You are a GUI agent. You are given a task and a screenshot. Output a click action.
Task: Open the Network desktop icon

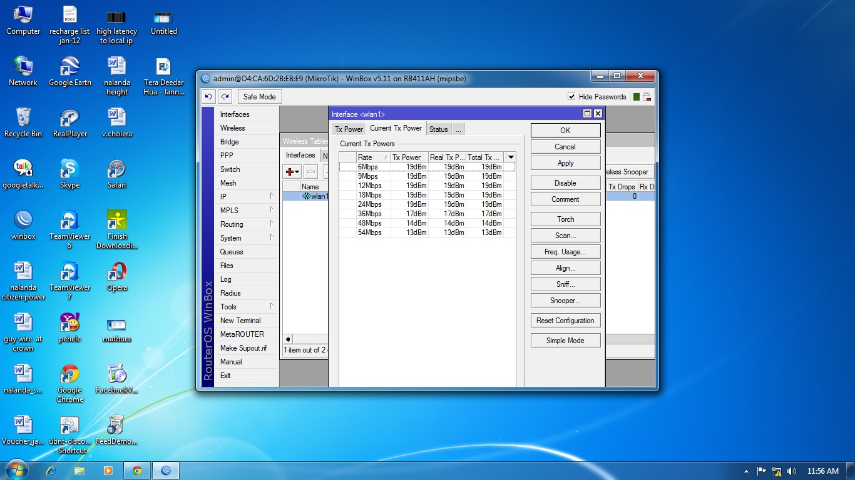[x=23, y=71]
